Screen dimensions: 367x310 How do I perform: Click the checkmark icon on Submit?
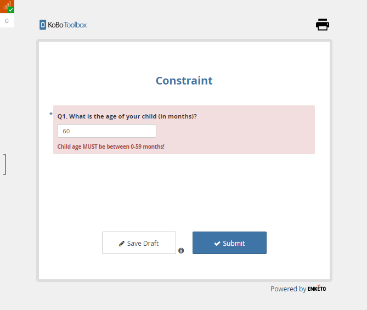pyautogui.click(x=217, y=244)
